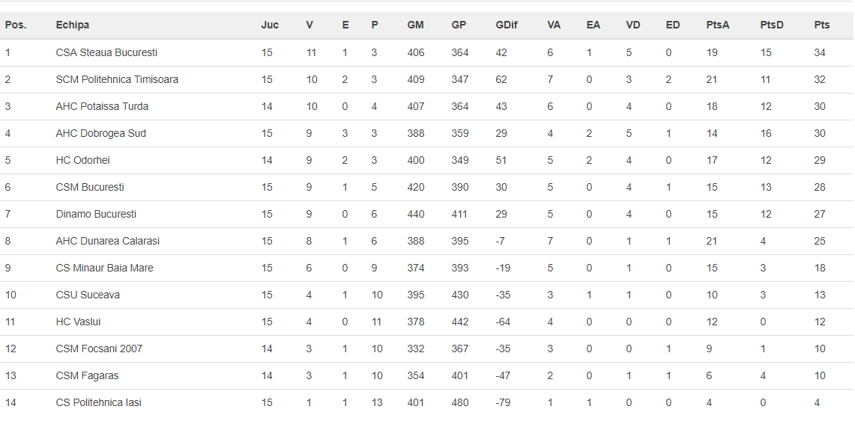Viewport: 855px width, 436px height.
Task: Select AHC Potaissa Turda team name
Action: point(102,106)
